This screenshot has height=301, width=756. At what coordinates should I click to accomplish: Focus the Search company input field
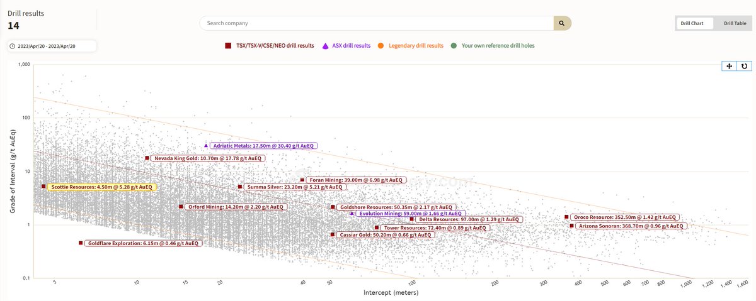click(377, 23)
